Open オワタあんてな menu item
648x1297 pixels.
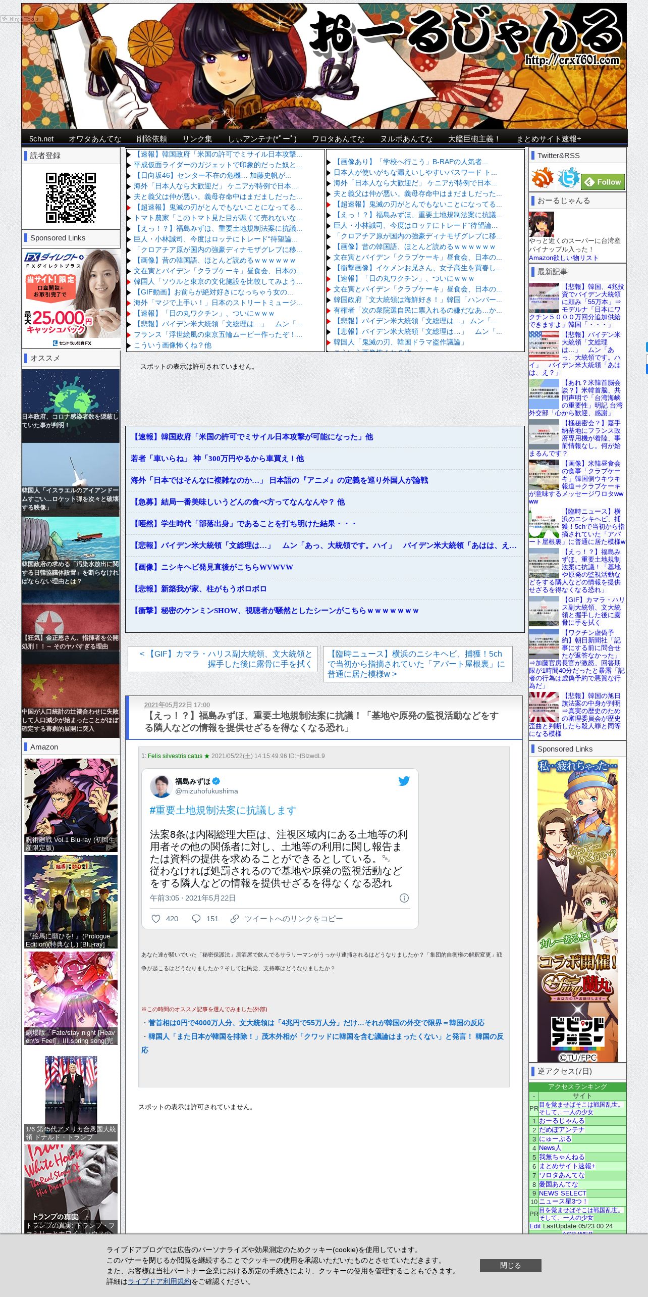click(95, 139)
